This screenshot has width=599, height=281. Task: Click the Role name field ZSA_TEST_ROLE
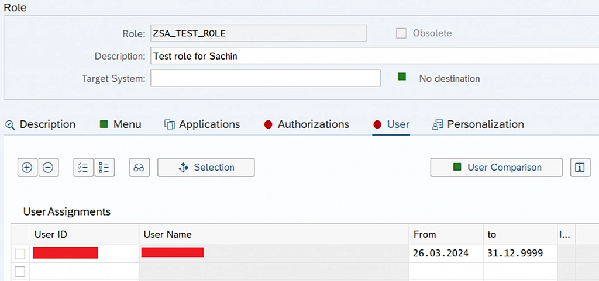click(x=258, y=33)
